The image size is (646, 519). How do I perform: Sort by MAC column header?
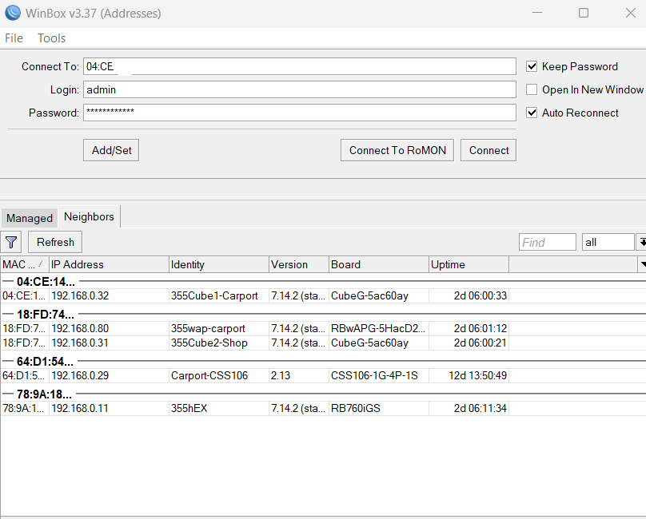pos(25,264)
